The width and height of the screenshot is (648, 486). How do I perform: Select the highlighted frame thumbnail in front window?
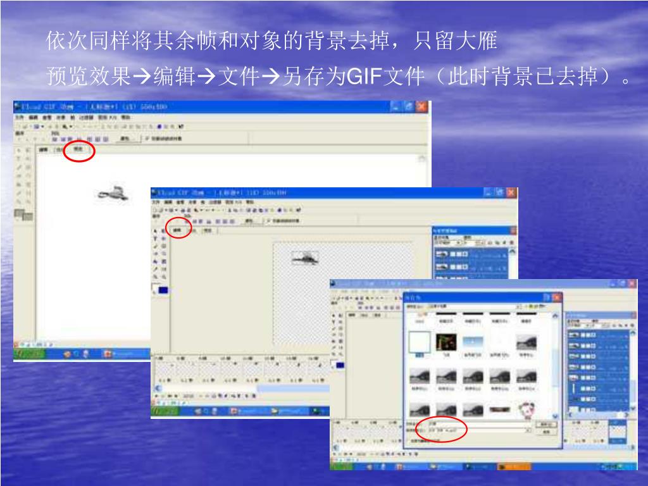point(618,432)
